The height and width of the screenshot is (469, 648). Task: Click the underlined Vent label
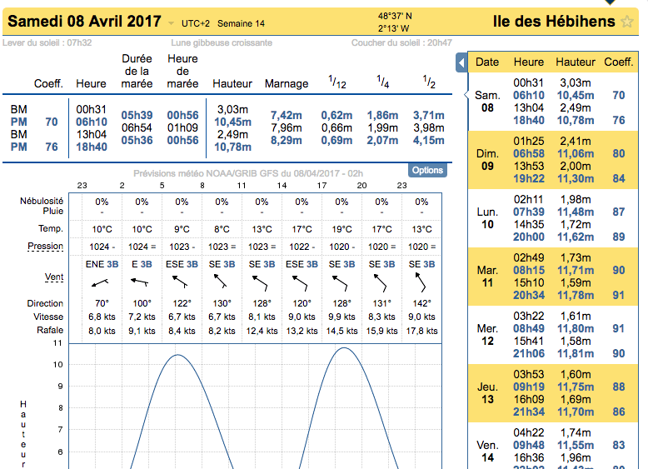pos(53,277)
